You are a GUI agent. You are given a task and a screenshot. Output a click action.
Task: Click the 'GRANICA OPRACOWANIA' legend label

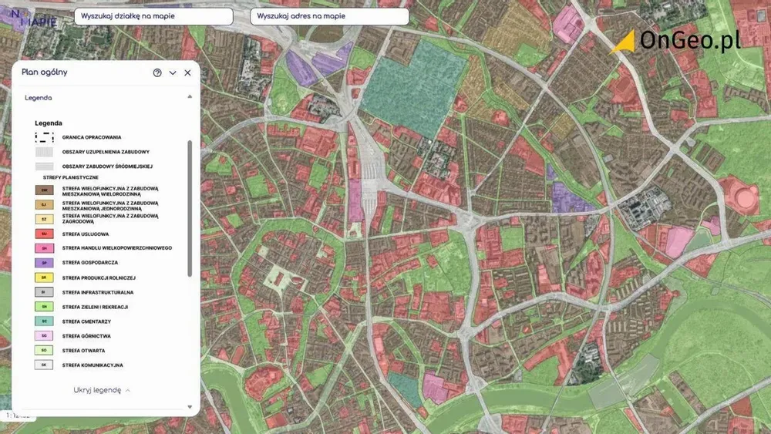(x=92, y=138)
